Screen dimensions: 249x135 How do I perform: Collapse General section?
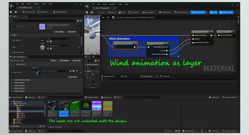click(11, 35)
